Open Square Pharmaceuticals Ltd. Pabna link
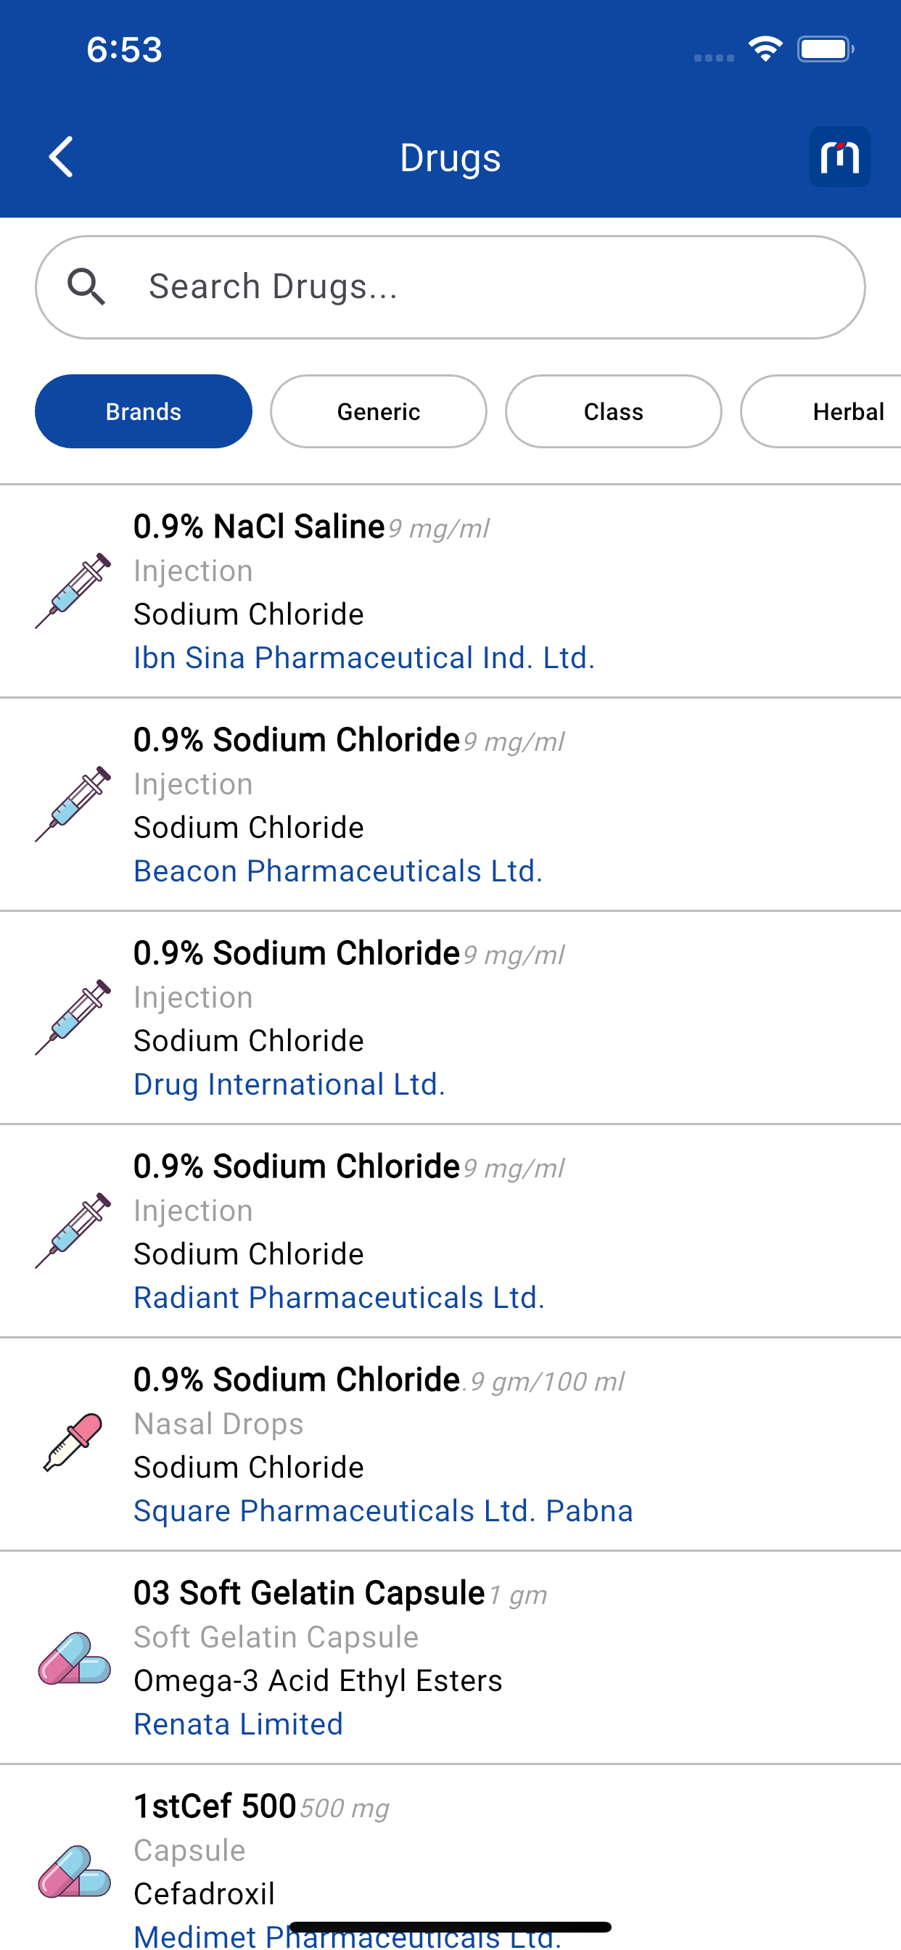This screenshot has height=1950, width=901. (383, 1511)
